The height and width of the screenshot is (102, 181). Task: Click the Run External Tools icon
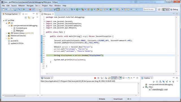(83, 9)
